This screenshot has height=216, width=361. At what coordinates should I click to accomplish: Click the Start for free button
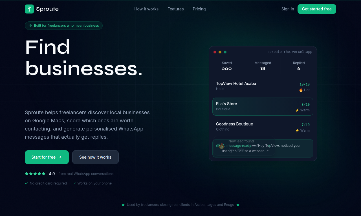click(x=47, y=157)
